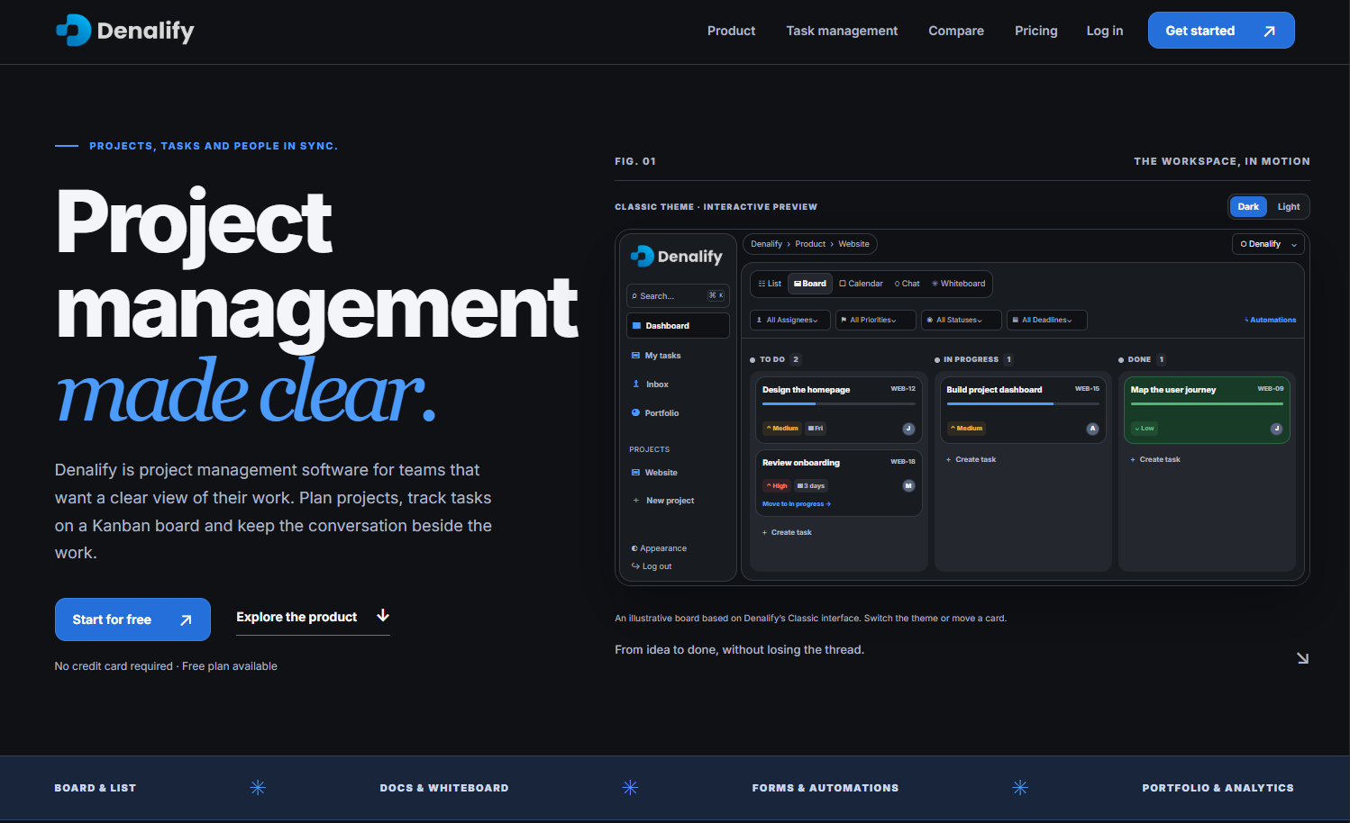
Task: Click the Log in link
Action: point(1105,31)
